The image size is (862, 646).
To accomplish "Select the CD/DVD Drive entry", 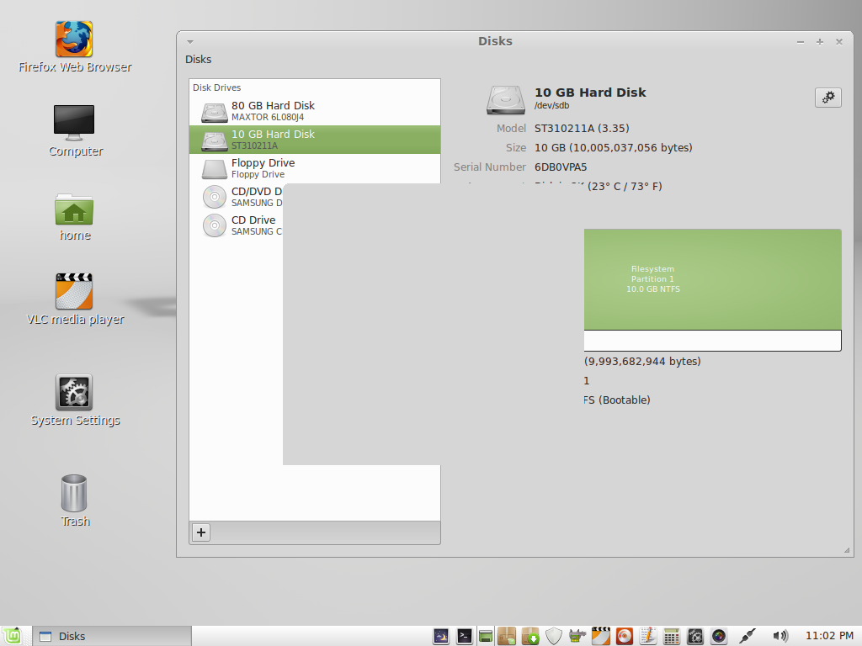I will click(237, 197).
